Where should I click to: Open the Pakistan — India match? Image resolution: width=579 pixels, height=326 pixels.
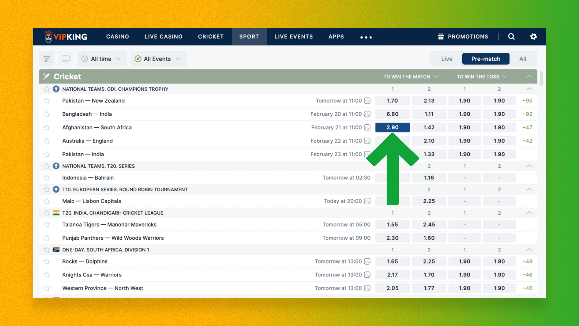click(x=83, y=154)
